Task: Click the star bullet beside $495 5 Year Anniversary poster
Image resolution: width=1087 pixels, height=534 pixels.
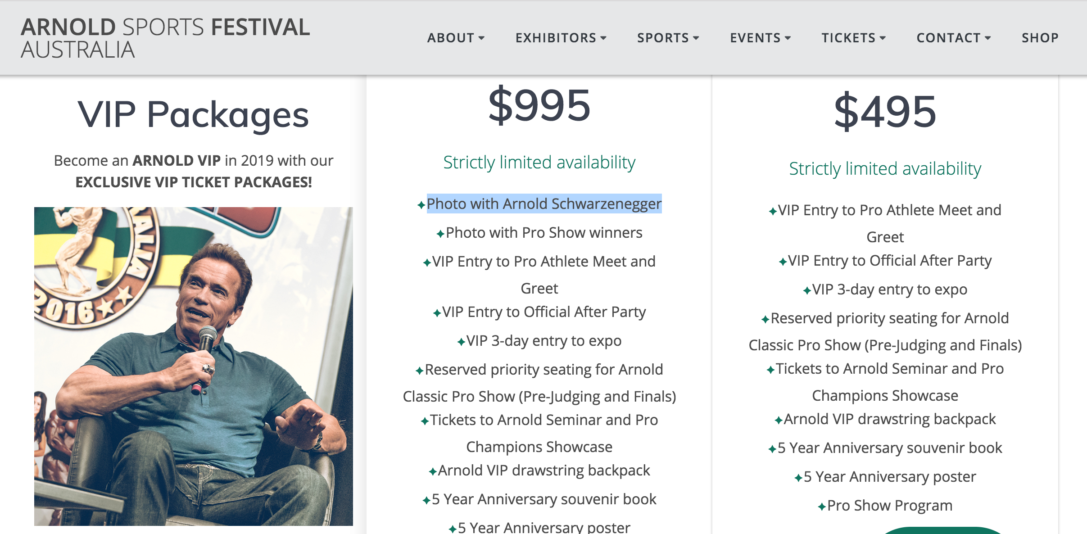Action: [798, 478]
